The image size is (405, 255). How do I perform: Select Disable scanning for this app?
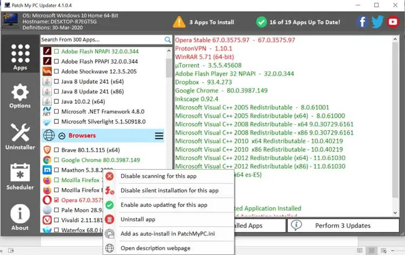pyautogui.click(x=169, y=176)
